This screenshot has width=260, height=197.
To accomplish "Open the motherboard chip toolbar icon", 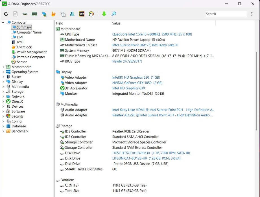I will (x=25, y=14).
